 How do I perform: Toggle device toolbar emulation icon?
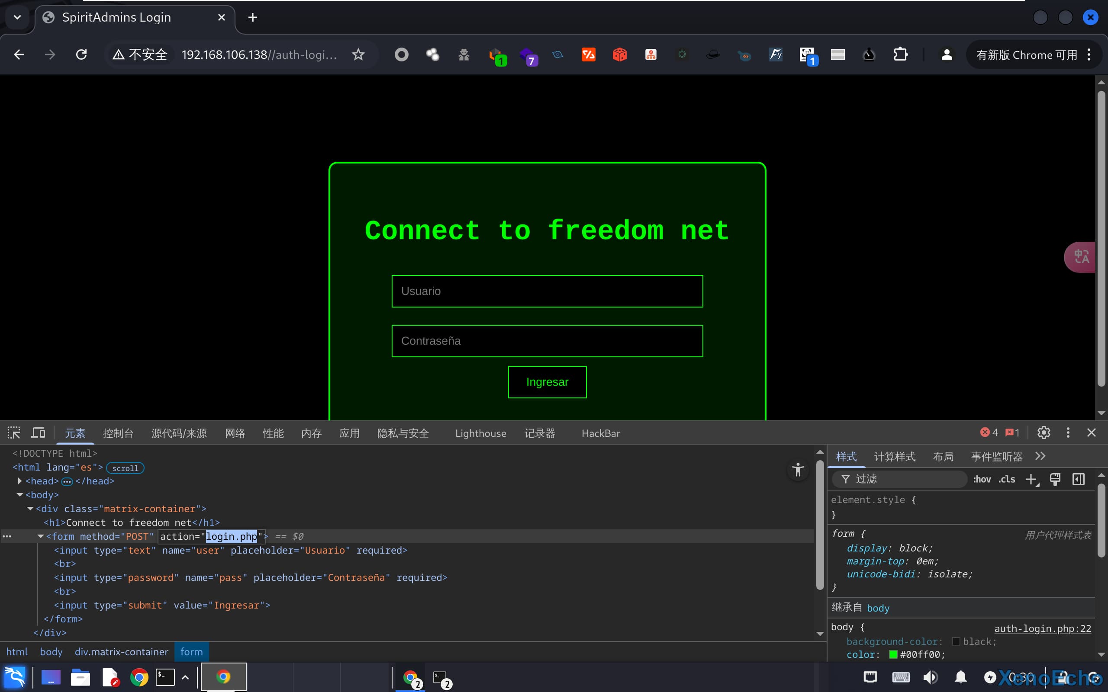click(x=39, y=432)
